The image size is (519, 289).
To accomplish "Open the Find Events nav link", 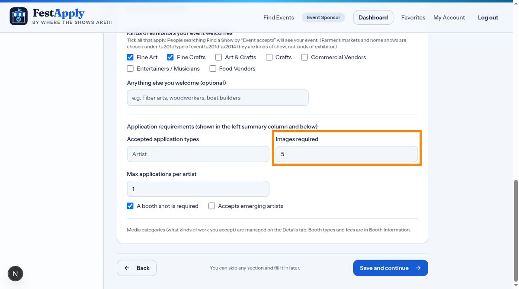I will [279, 18].
